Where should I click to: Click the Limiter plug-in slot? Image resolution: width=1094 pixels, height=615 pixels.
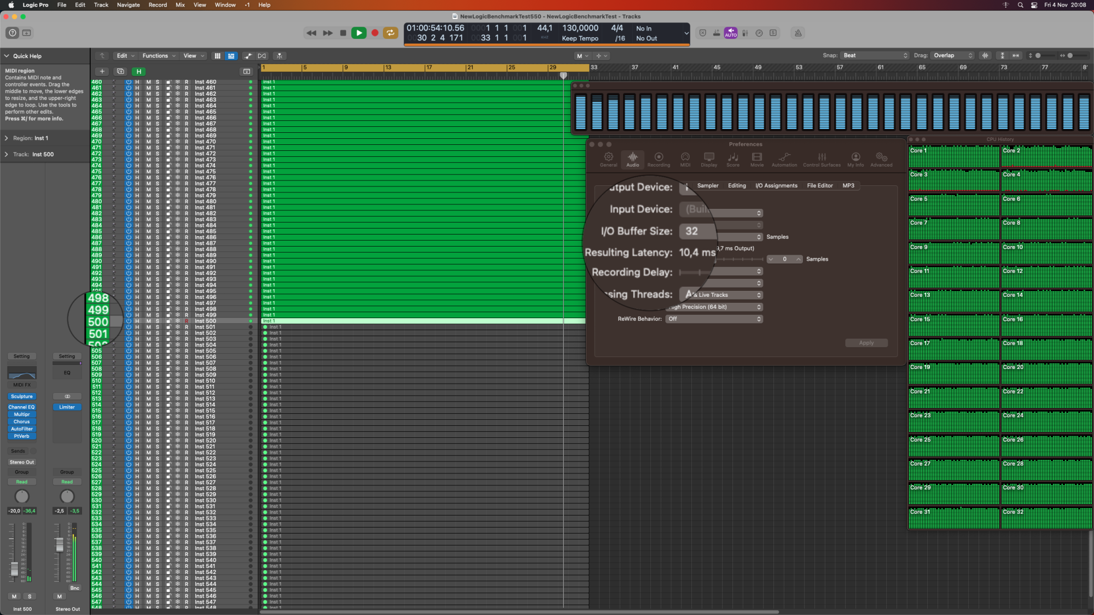coord(67,407)
